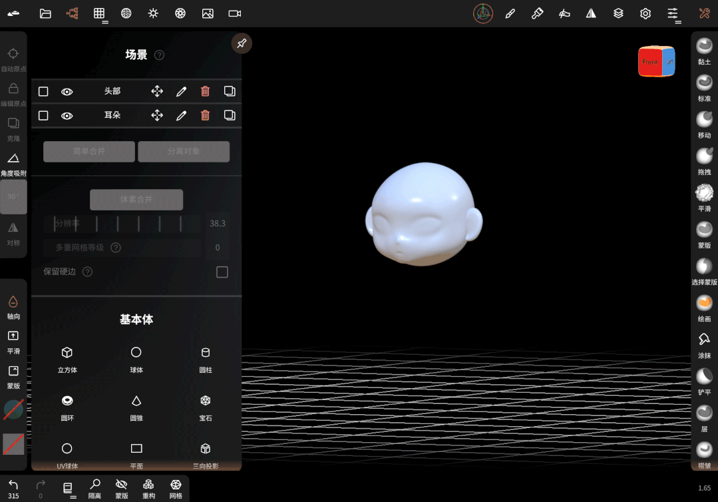
Task: Open the 网格 wireframe option
Action: click(x=176, y=489)
